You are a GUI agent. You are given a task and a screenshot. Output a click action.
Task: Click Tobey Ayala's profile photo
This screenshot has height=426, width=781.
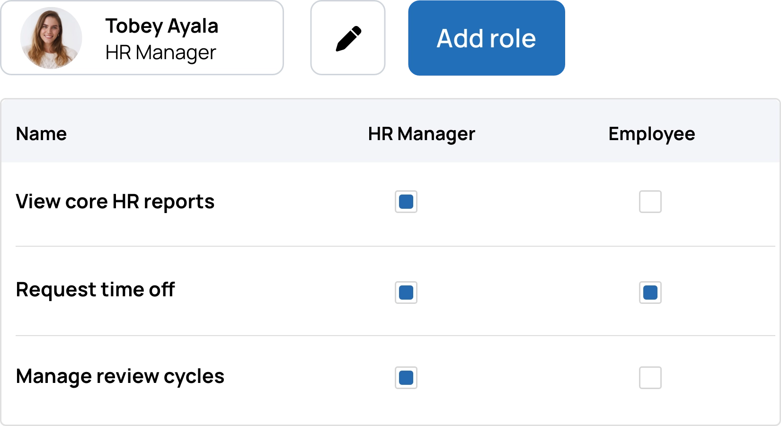point(51,38)
